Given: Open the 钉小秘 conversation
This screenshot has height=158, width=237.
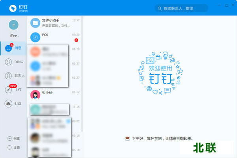Looking at the screenshot, I should click(55, 94).
